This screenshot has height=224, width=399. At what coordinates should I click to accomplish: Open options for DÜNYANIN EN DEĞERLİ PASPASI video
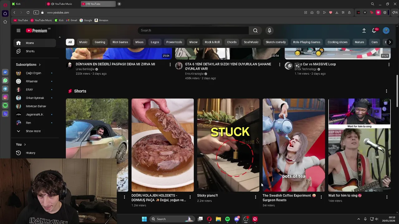coord(170,65)
